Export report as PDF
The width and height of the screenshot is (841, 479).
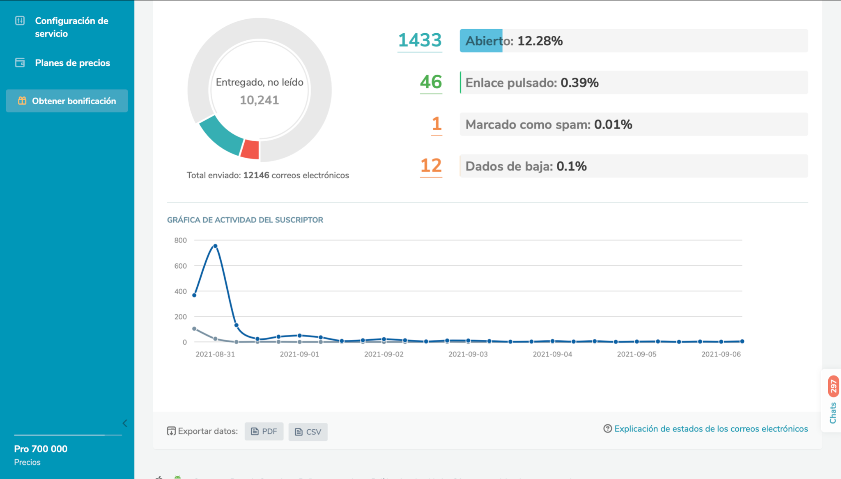264,431
